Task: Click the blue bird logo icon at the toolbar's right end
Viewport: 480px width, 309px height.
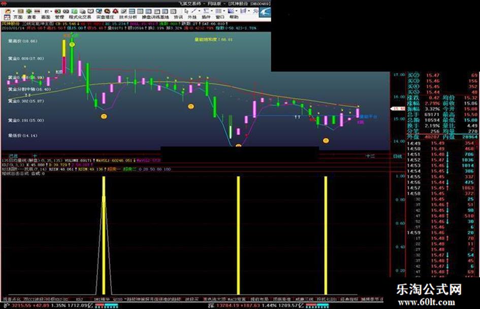Action: click(x=265, y=12)
